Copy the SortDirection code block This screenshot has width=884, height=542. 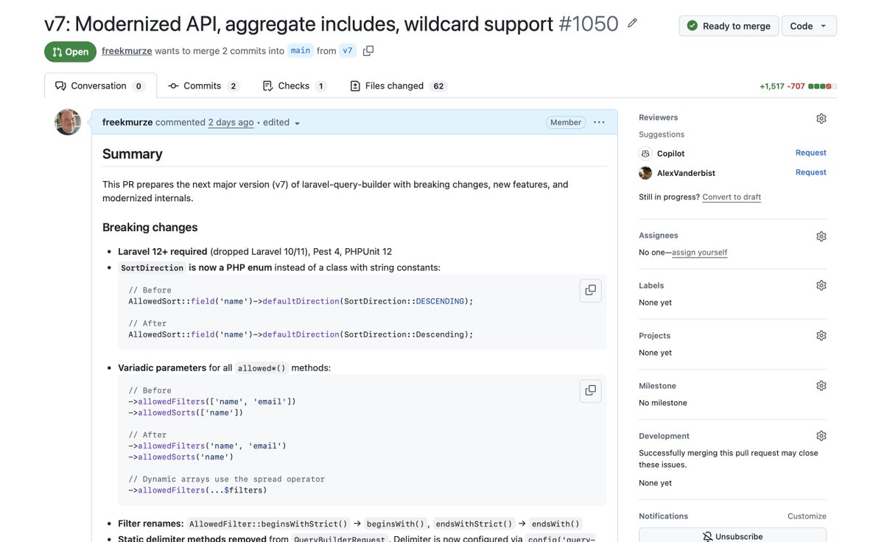coord(590,290)
